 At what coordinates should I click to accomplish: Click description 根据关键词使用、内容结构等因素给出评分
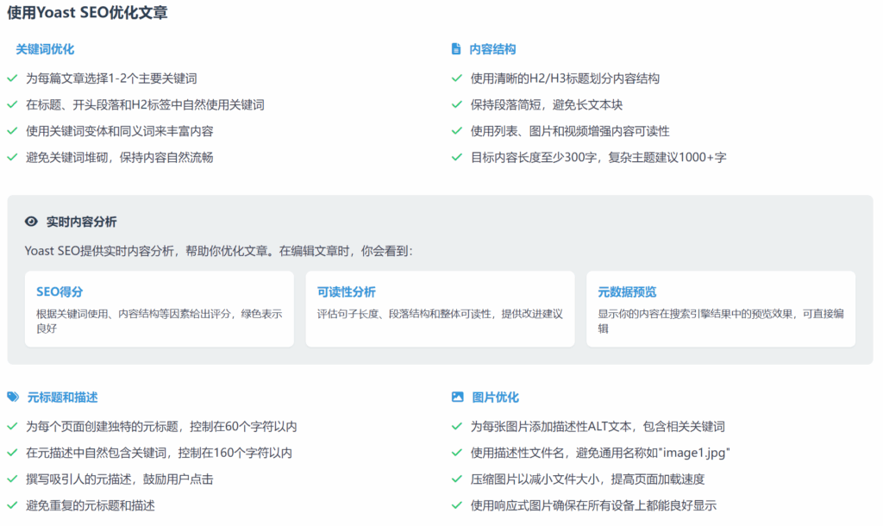(160, 321)
